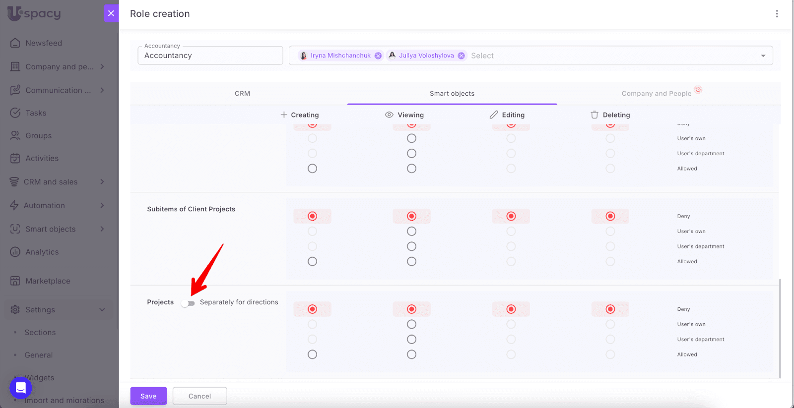Expand the users Select dropdown arrow
This screenshot has width=794, height=408.
pyautogui.click(x=763, y=56)
